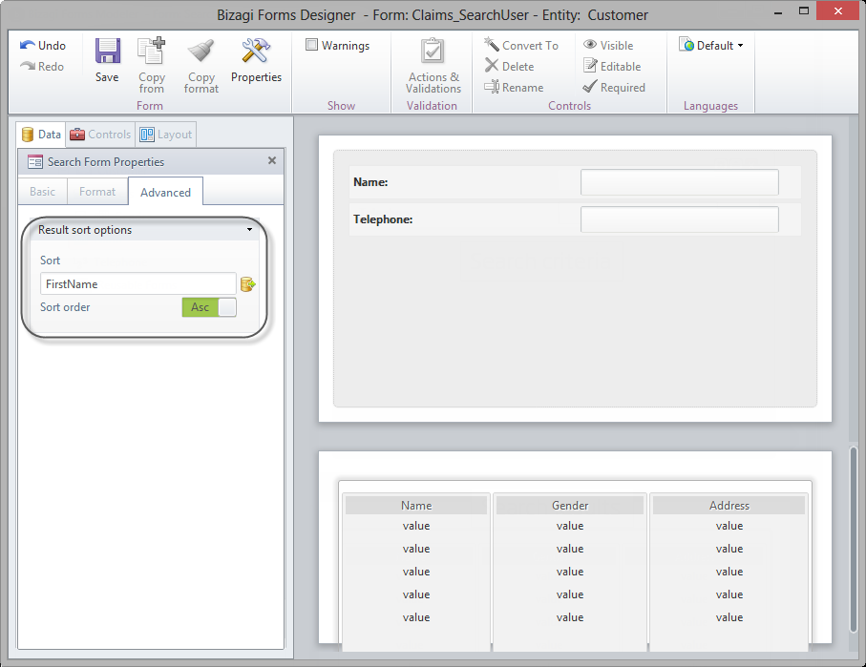866x667 pixels.
Task: Click the vertical scrollbar of the design canvas
Action: [854, 539]
